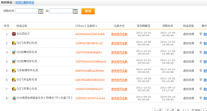Select CDkey AAVHSAAAGZbDaUKE
The height and width of the screenshot is (111, 207).
90,34
